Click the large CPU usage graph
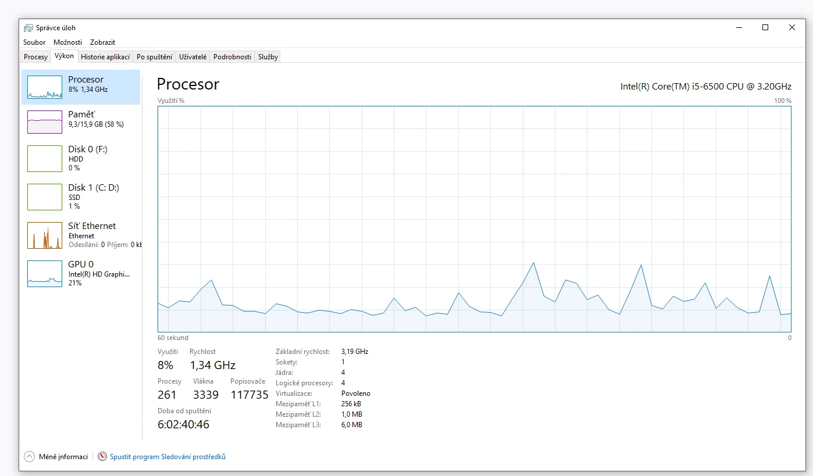This screenshot has height=476, width=813. pyautogui.click(x=474, y=219)
